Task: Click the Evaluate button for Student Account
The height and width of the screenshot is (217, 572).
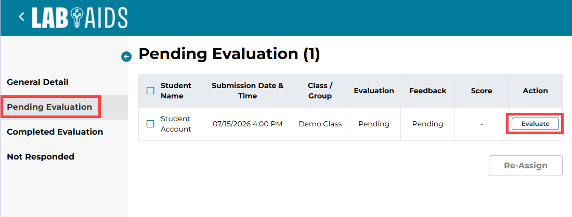Action: pyautogui.click(x=535, y=124)
